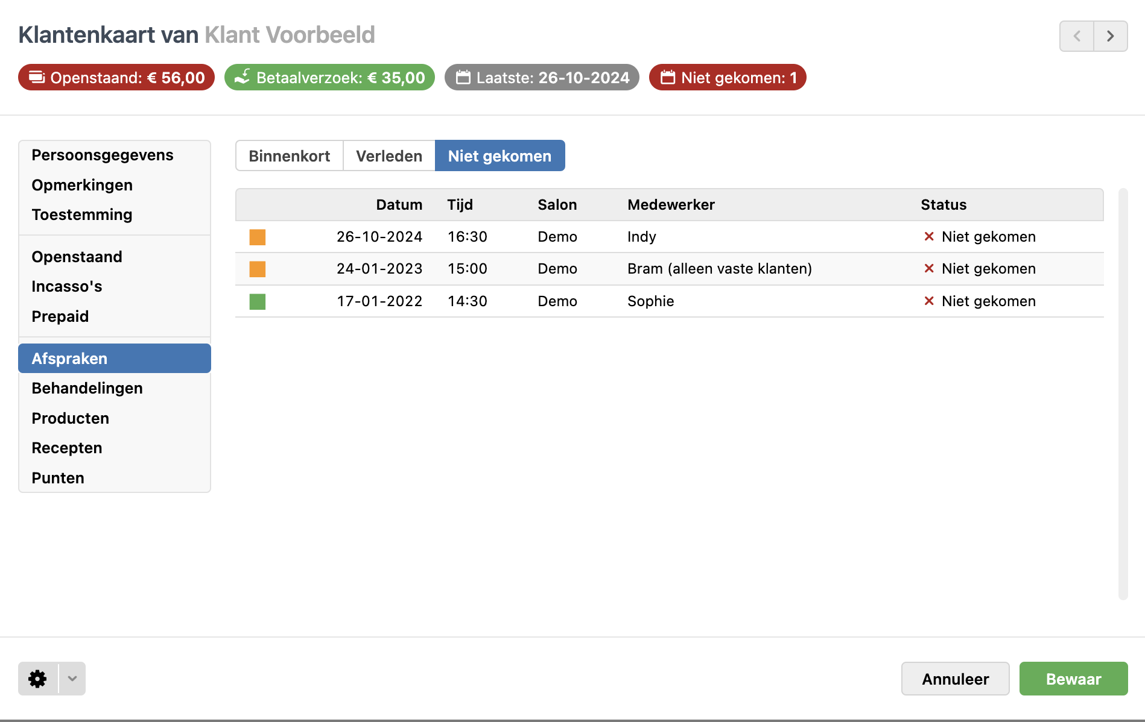Open Behandelingen in the sidebar
Screen dimensions: 1145x722
[87, 388]
